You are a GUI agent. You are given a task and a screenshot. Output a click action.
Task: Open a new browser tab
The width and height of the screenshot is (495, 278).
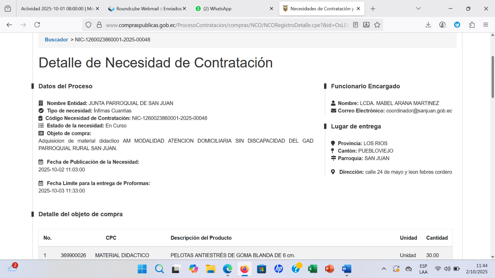click(373, 9)
